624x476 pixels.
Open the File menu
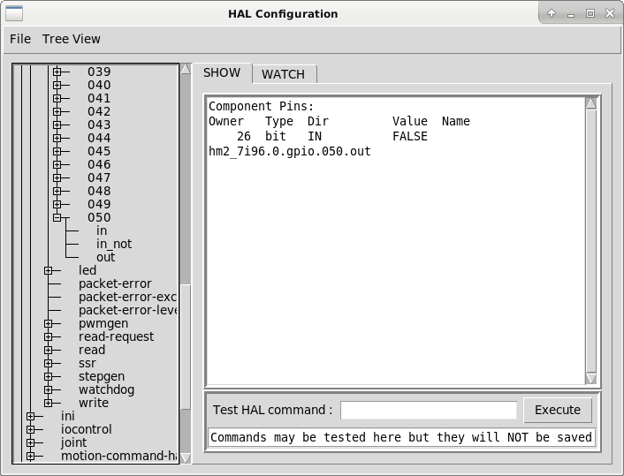coord(19,39)
